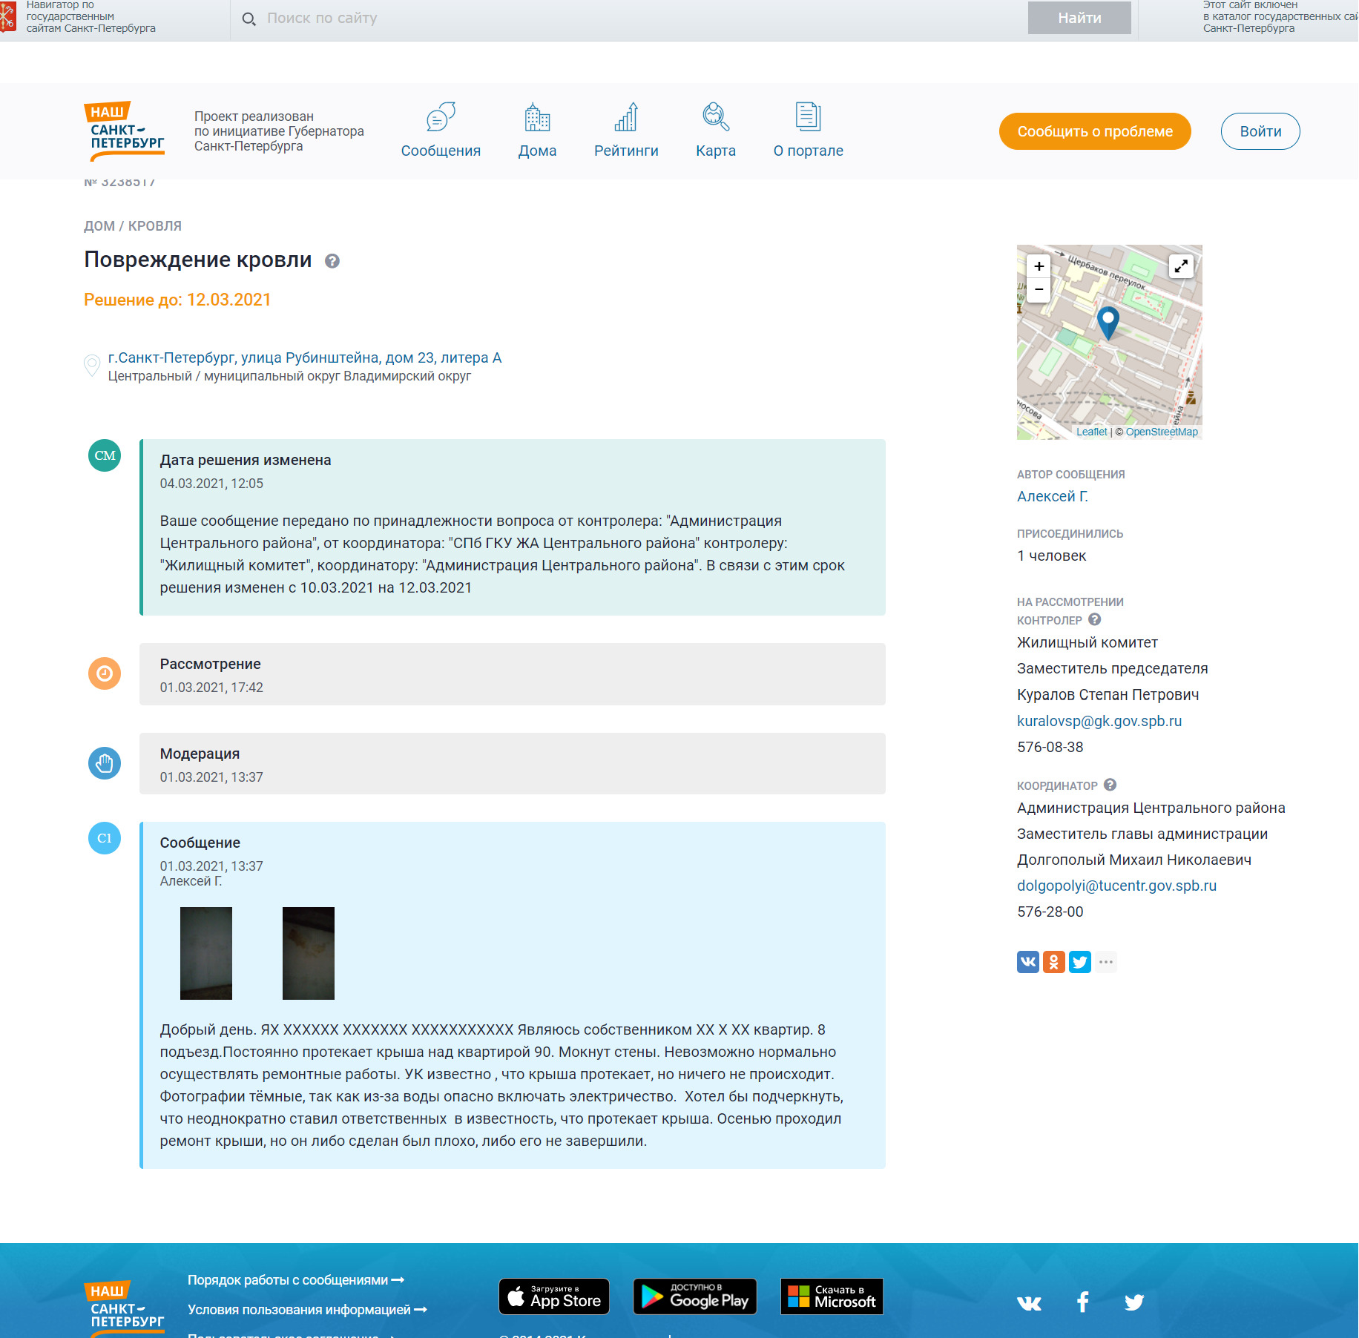The image size is (1359, 1338).
Task: Open the Рейтинги chart icon
Action: (x=626, y=116)
